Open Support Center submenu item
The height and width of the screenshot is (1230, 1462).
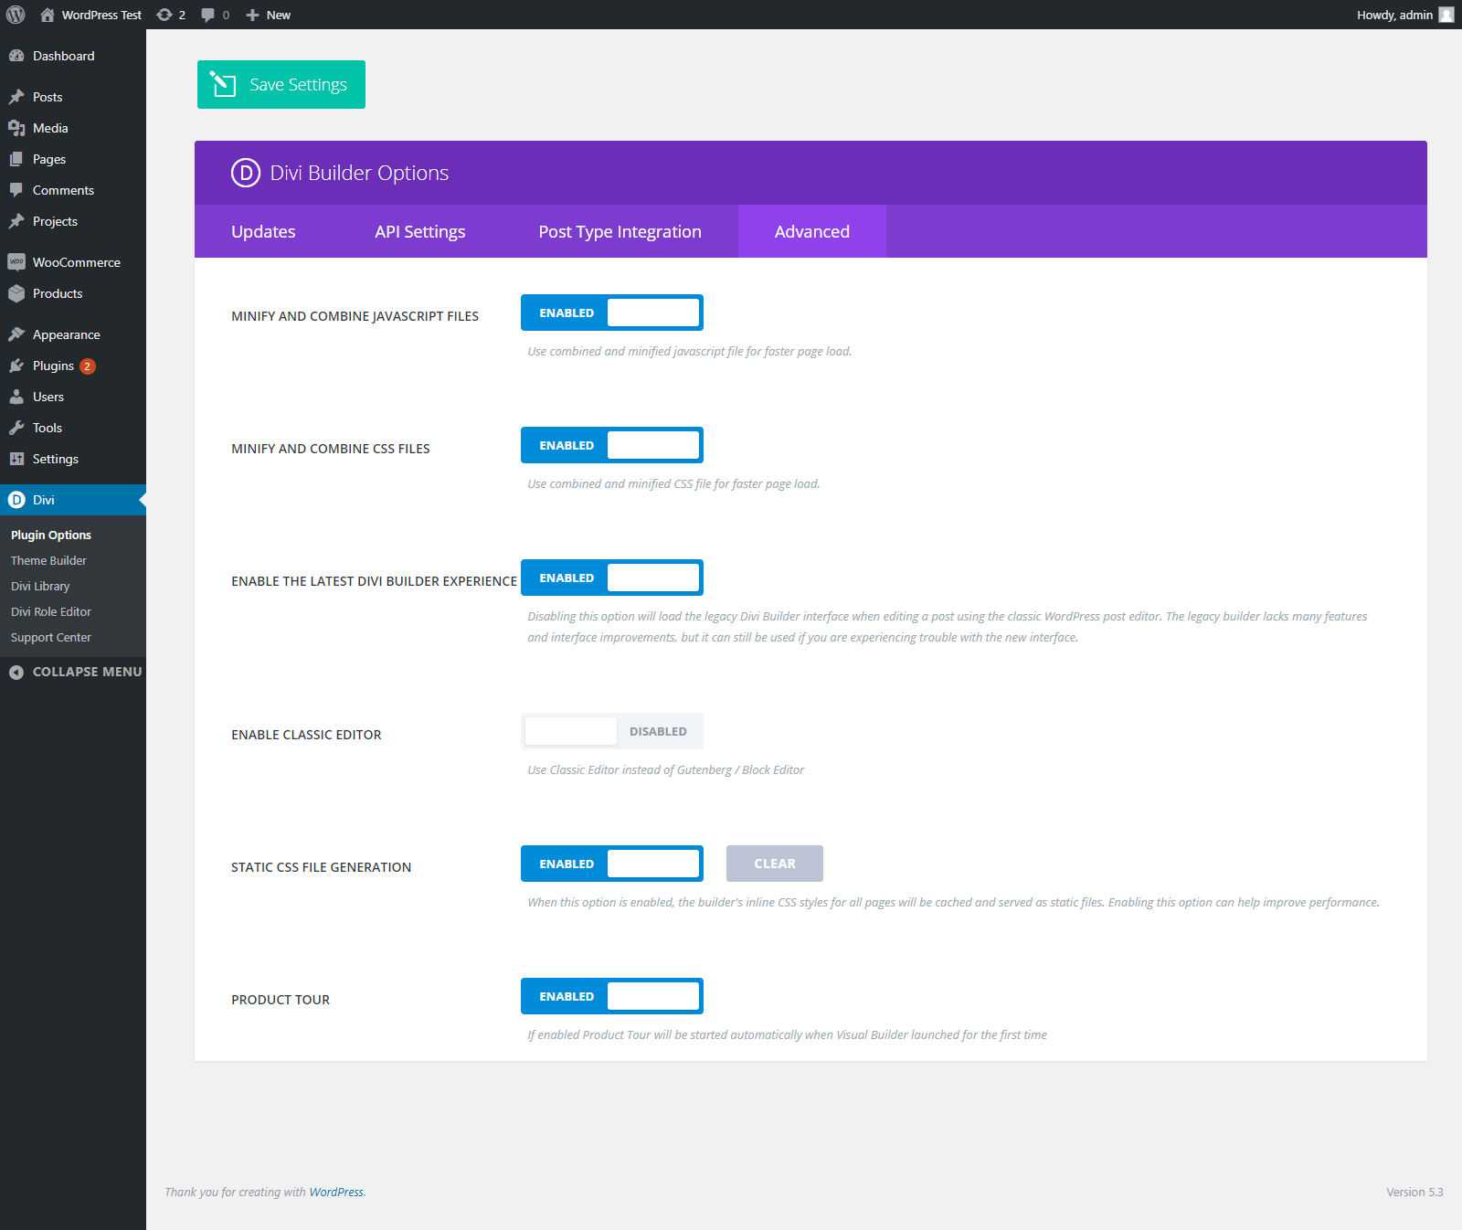click(51, 637)
